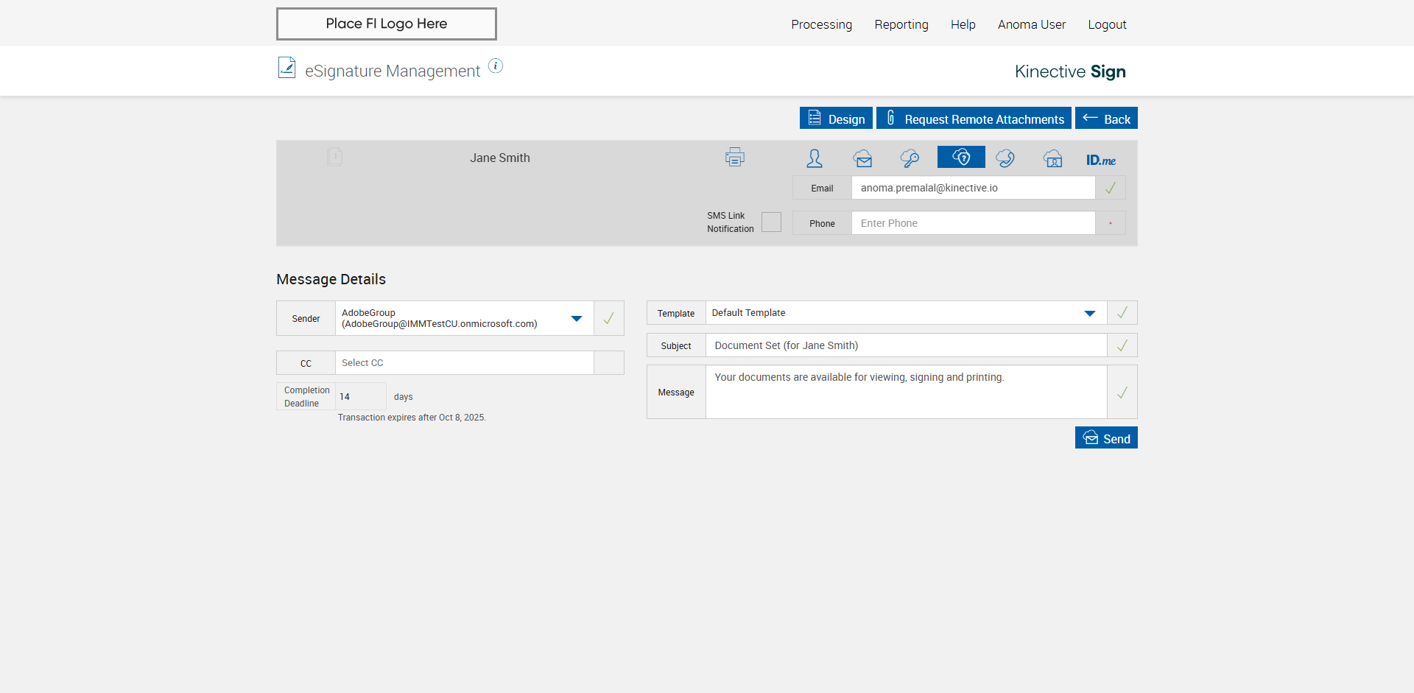Go Back to the previous page
This screenshot has width=1414, height=693.
point(1105,119)
